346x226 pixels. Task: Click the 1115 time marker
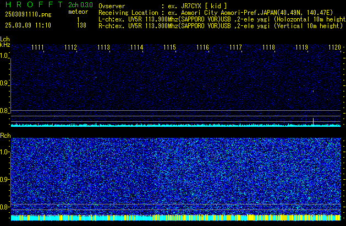pyautogui.click(x=169, y=47)
